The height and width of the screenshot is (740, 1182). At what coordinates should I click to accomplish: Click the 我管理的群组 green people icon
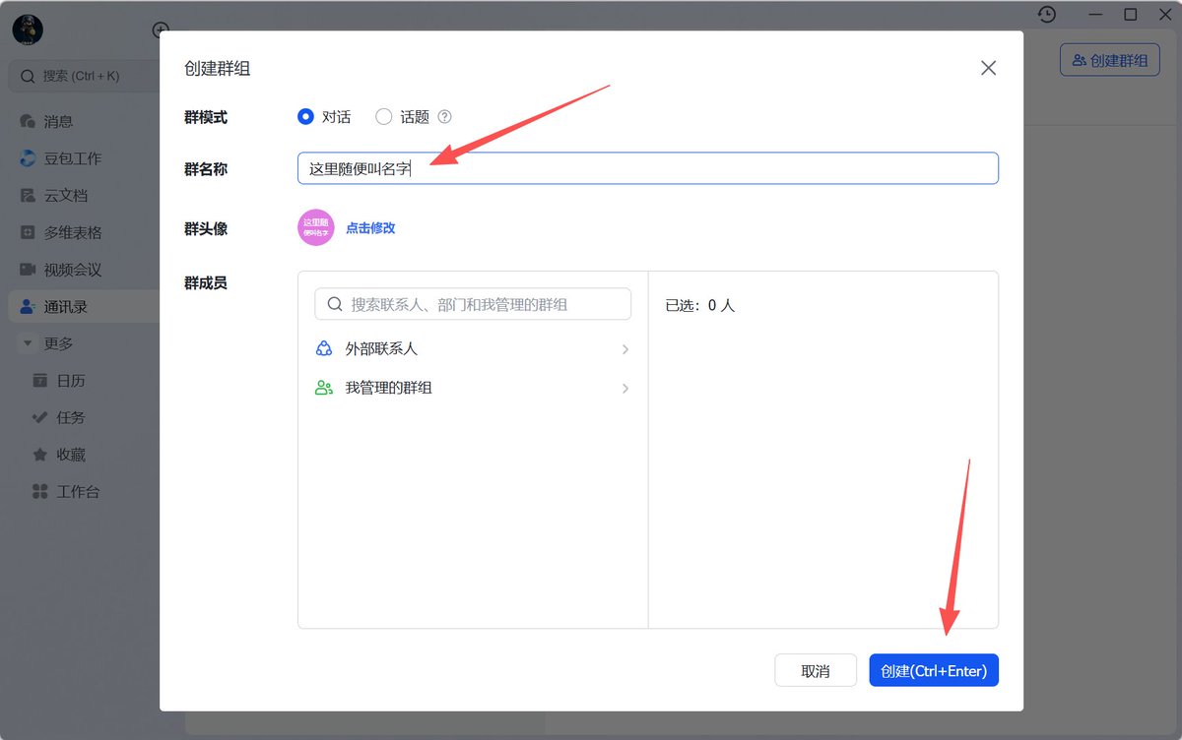[324, 388]
